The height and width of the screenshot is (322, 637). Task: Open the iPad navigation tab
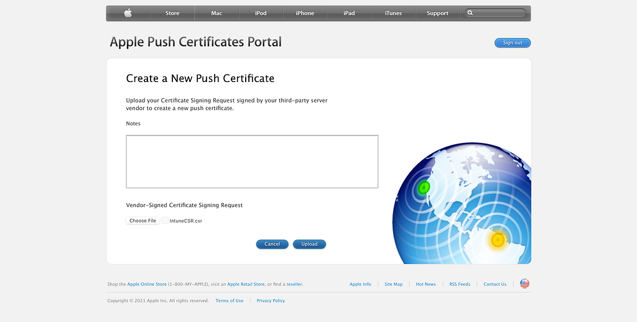click(x=349, y=13)
